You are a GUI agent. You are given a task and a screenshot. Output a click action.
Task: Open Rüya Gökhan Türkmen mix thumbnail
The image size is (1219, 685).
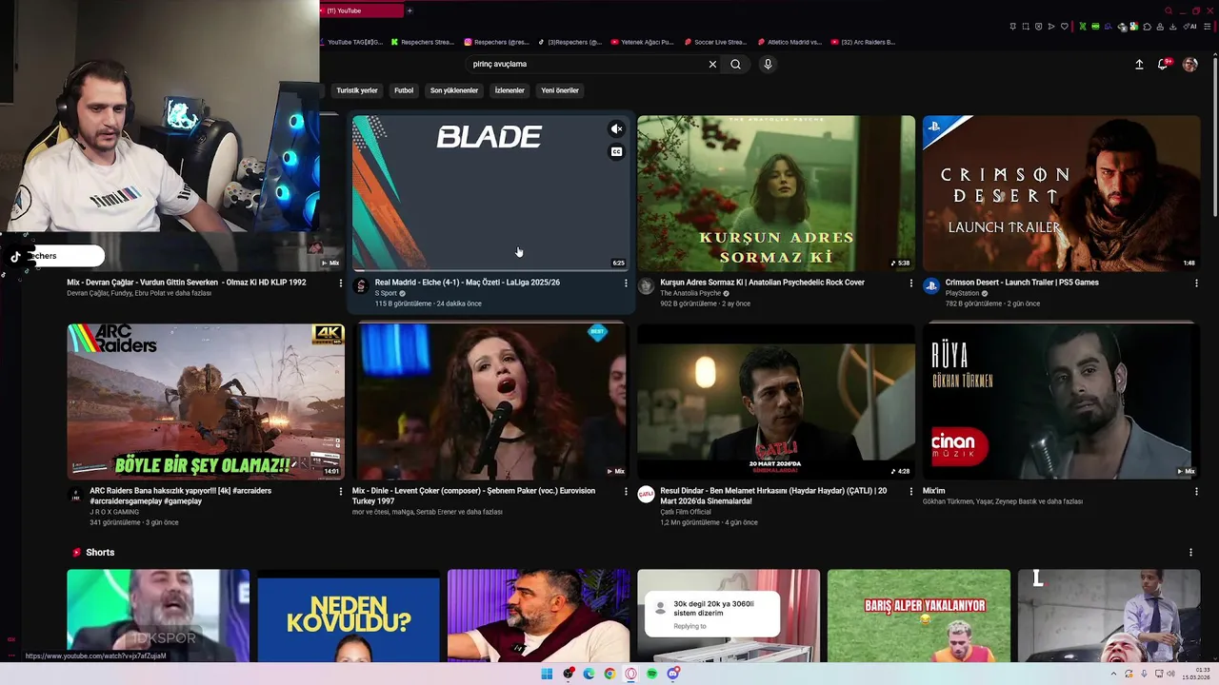1061,401
